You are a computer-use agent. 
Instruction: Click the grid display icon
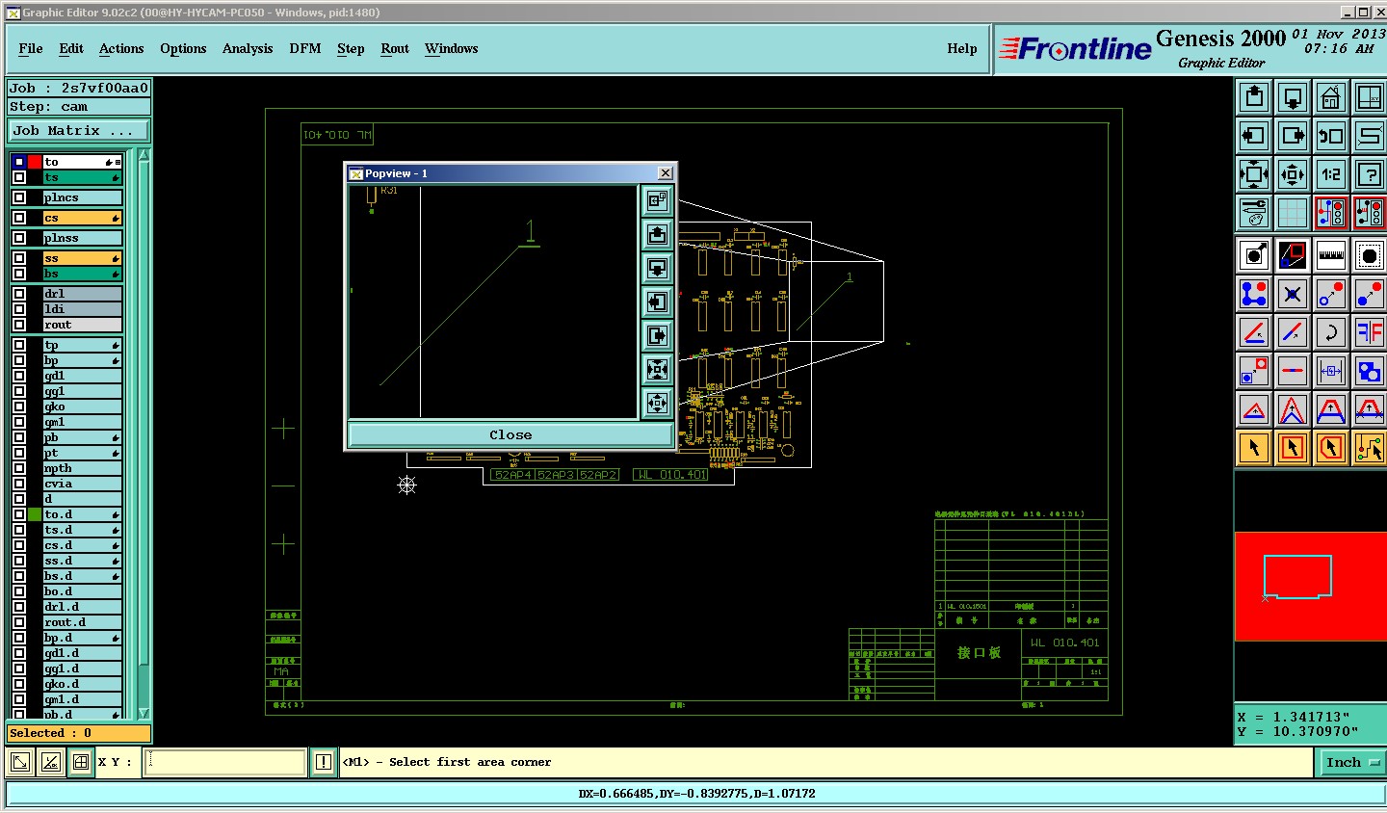tap(1292, 213)
